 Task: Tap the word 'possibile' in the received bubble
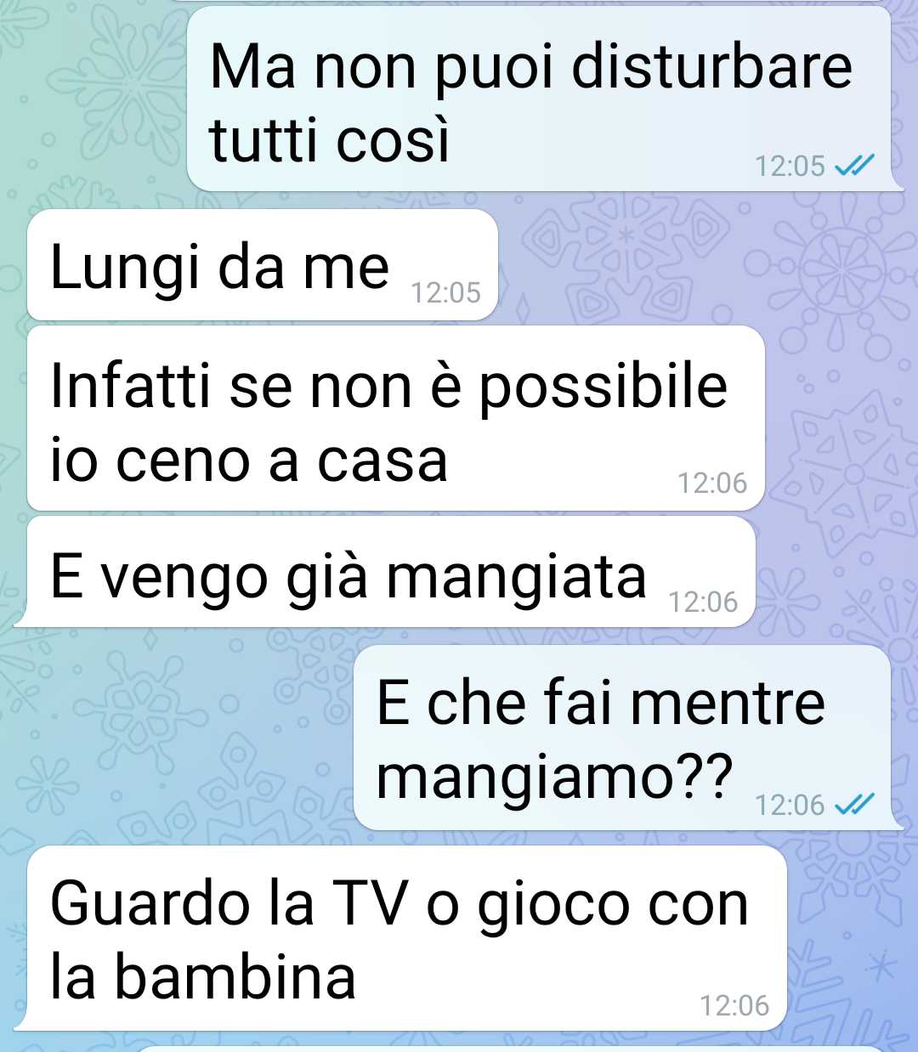(603, 388)
